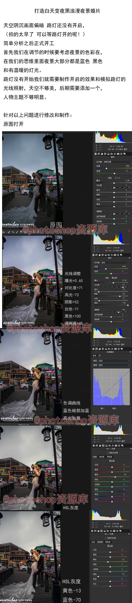Click 黄色 slider handle set to +18
The width and height of the screenshot is (132, 603).
pyautogui.click(x=115, y=477)
